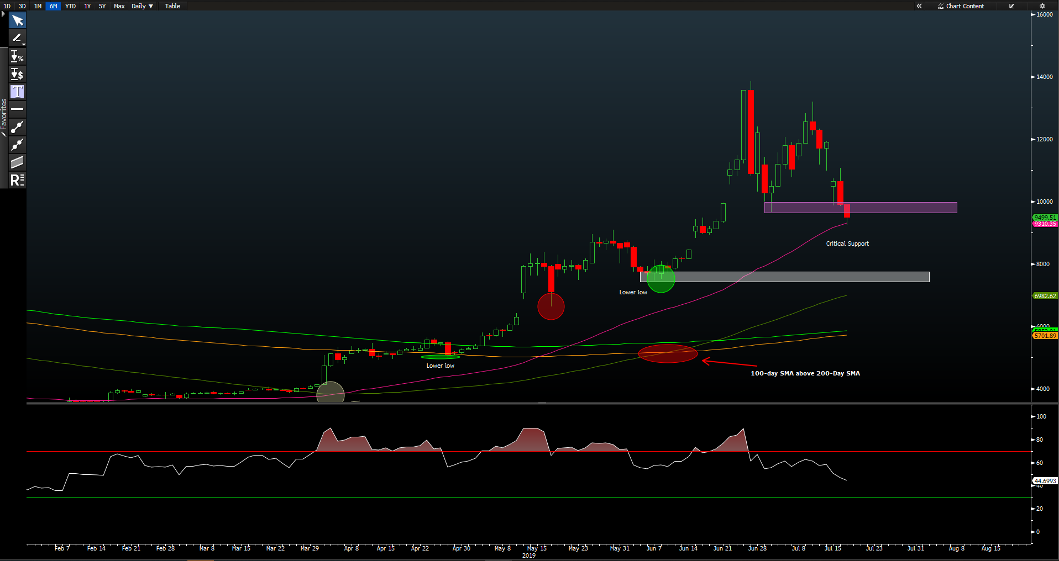Select the '100-day SMA above 200-Day SMA' label
The height and width of the screenshot is (561, 1059).
805,373
